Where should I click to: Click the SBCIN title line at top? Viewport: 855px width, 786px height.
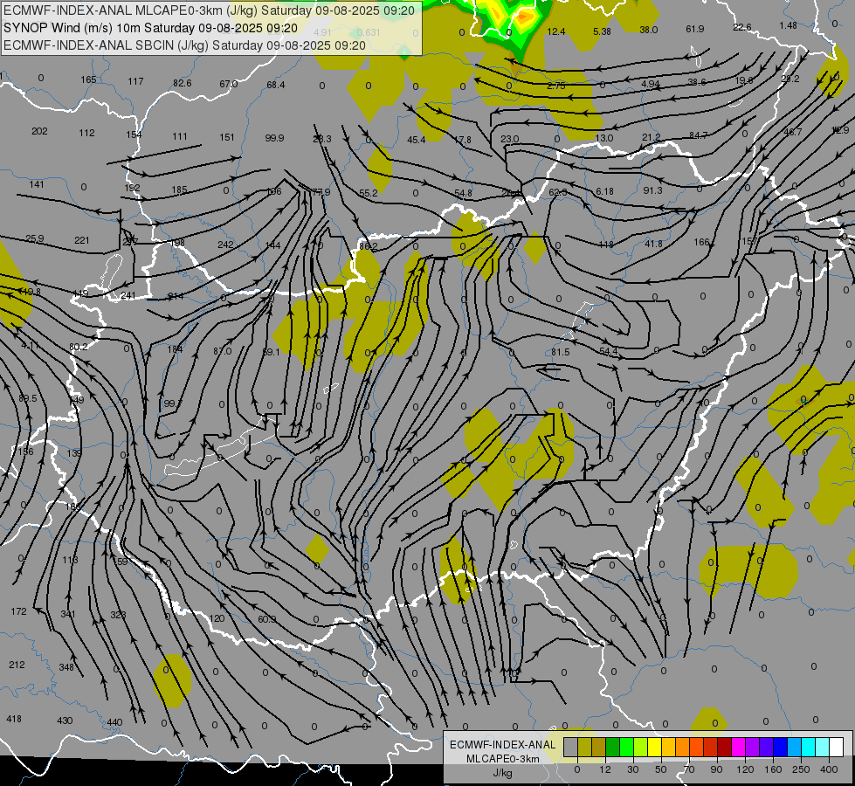click(x=184, y=45)
